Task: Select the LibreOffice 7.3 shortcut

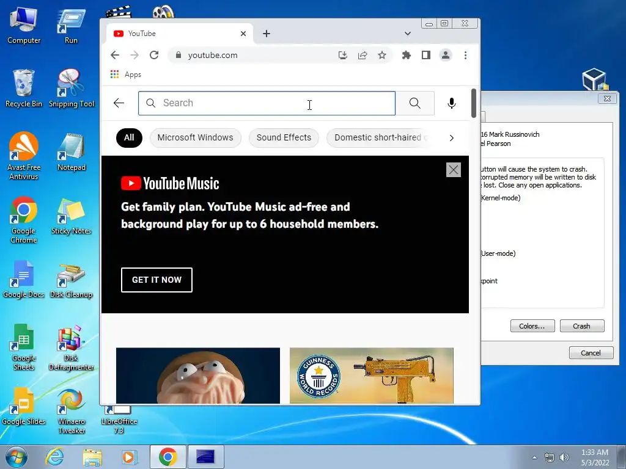Action: [119, 420]
